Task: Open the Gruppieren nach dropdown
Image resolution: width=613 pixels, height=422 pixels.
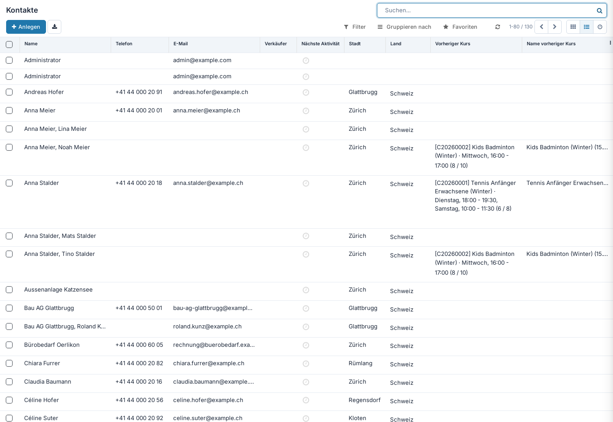Action: coord(404,27)
